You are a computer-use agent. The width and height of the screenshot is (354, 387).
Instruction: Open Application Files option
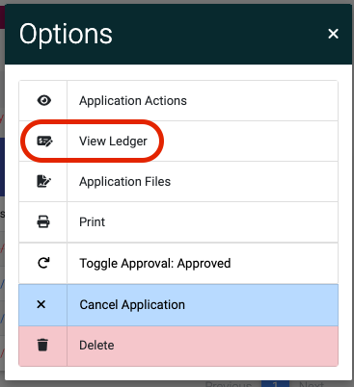(x=178, y=182)
